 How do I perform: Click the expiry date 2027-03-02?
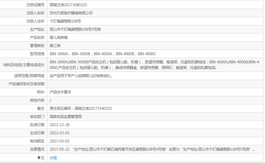pos(59,141)
